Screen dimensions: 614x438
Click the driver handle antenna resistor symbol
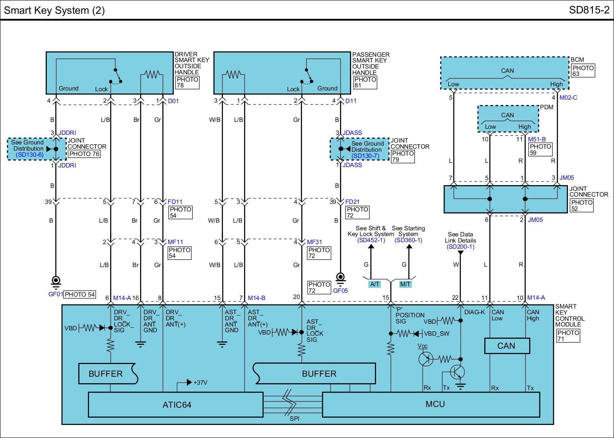pyautogui.click(x=152, y=74)
